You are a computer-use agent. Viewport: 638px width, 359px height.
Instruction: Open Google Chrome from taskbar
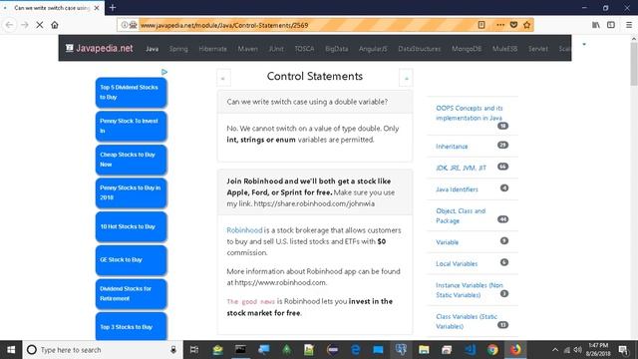tap(492, 350)
